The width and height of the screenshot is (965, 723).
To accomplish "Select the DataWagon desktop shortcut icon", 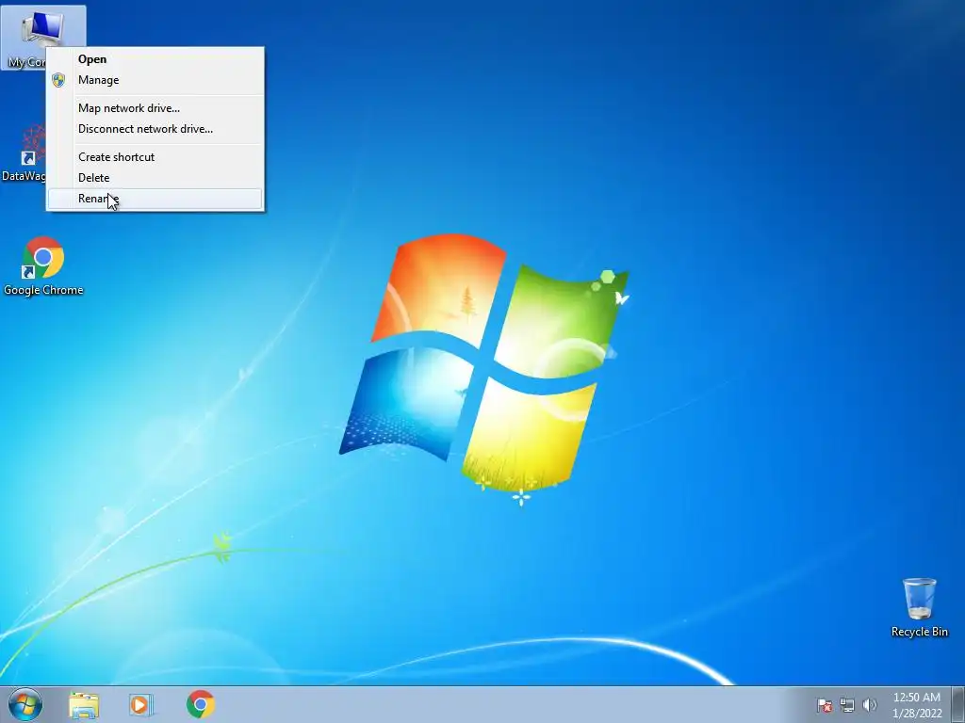I will [x=24, y=153].
